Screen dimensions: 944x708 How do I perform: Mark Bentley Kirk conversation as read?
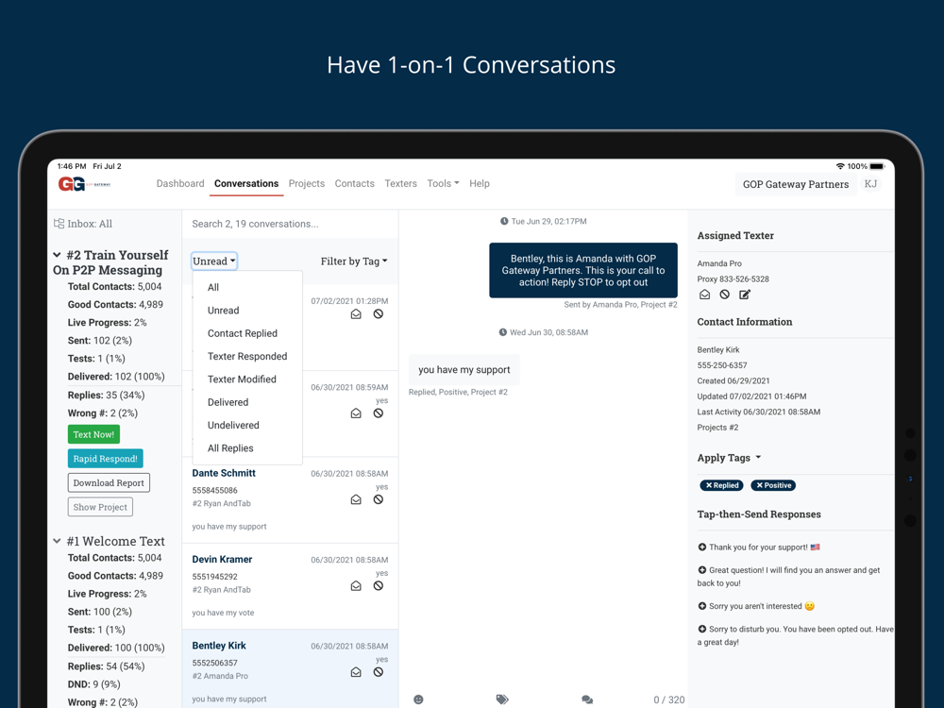click(x=356, y=672)
